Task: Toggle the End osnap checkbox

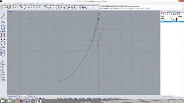Action: click(1, 61)
